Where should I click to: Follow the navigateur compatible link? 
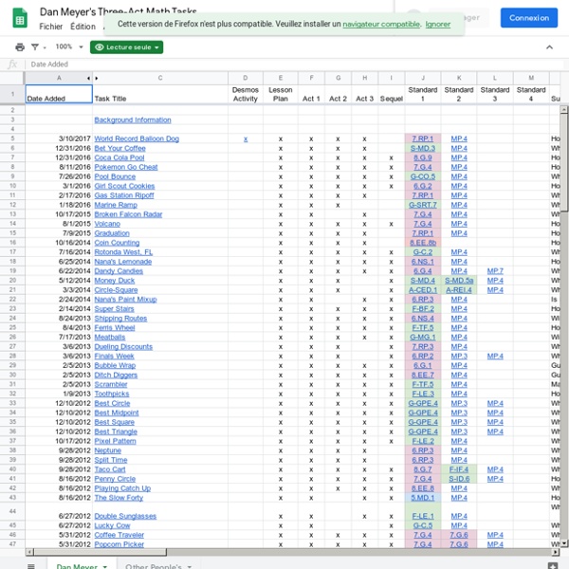pos(381,24)
